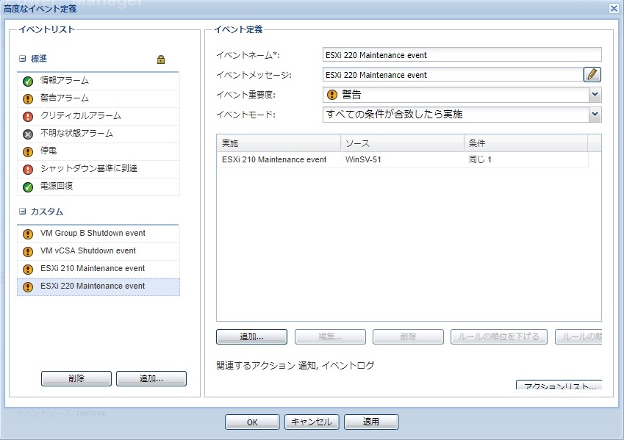Click the 削除 button under event list

76,379
